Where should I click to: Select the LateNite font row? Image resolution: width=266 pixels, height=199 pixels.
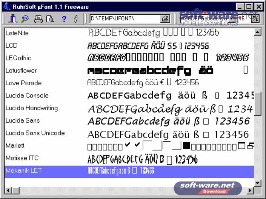(x=129, y=33)
